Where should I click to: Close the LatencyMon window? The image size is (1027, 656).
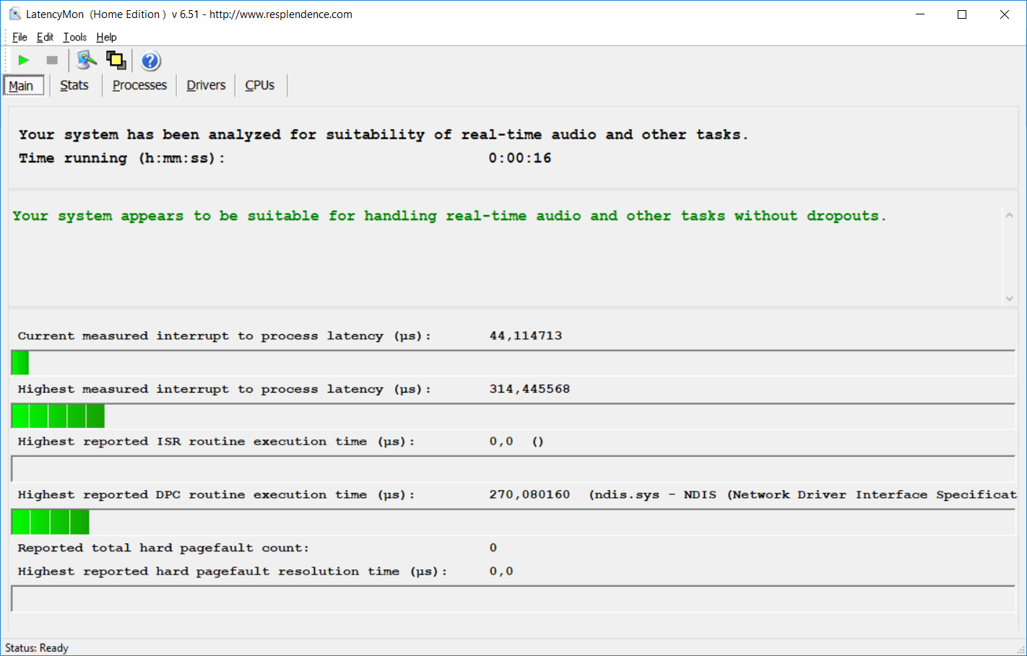pyautogui.click(x=1005, y=14)
